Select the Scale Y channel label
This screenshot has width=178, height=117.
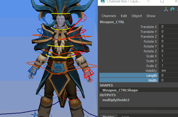[x=151, y=61]
